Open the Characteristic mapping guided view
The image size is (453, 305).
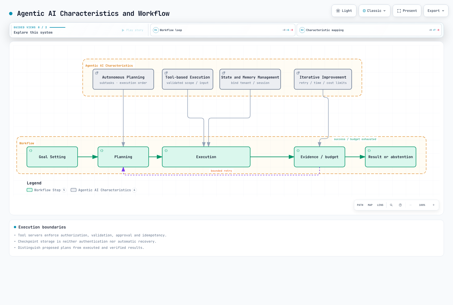pyautogui.click(x=369, y=30)
